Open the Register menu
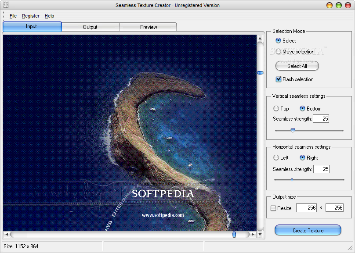This screenshot has width=355, height=253. coord(31,16)
